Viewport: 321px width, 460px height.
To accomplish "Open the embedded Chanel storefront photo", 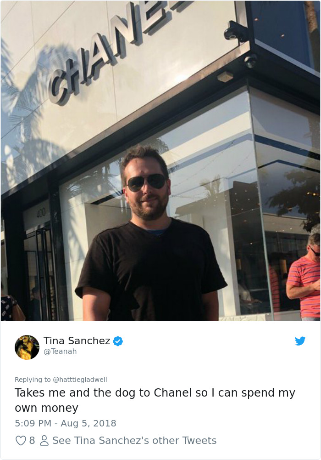I will point(160,160).
